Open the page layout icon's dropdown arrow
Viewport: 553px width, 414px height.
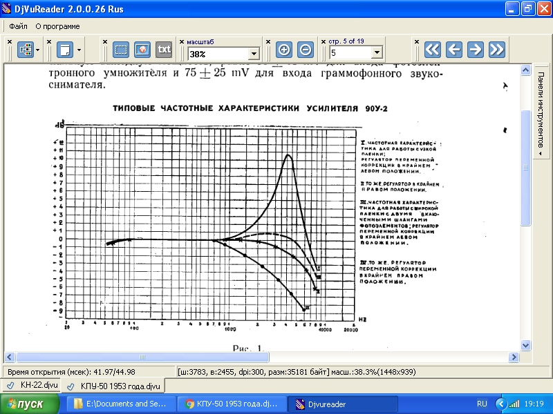(37, 50)
